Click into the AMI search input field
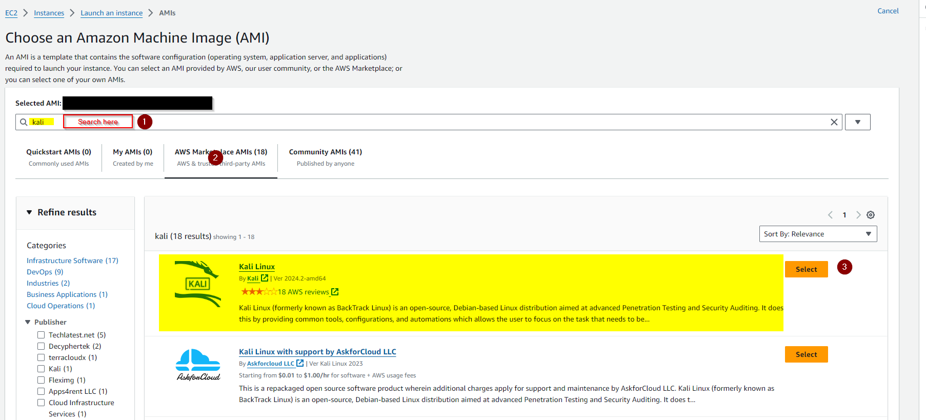The image size is (926, 420). pos(429,122)
